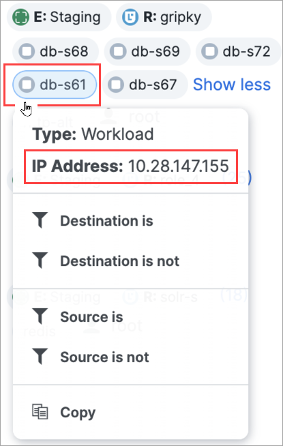Click workload icon beside db-s61
Screen dimensions: 283x446
coord(27,85)
